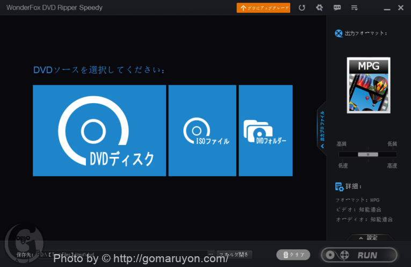Image resolution: width=411 pixels, height=267 pixels.
Task: Minimize the WonderFox window
Action: click(x=387, y=9)
